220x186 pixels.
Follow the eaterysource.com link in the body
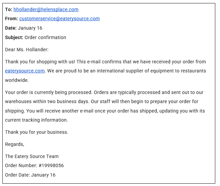pos(25,71)
